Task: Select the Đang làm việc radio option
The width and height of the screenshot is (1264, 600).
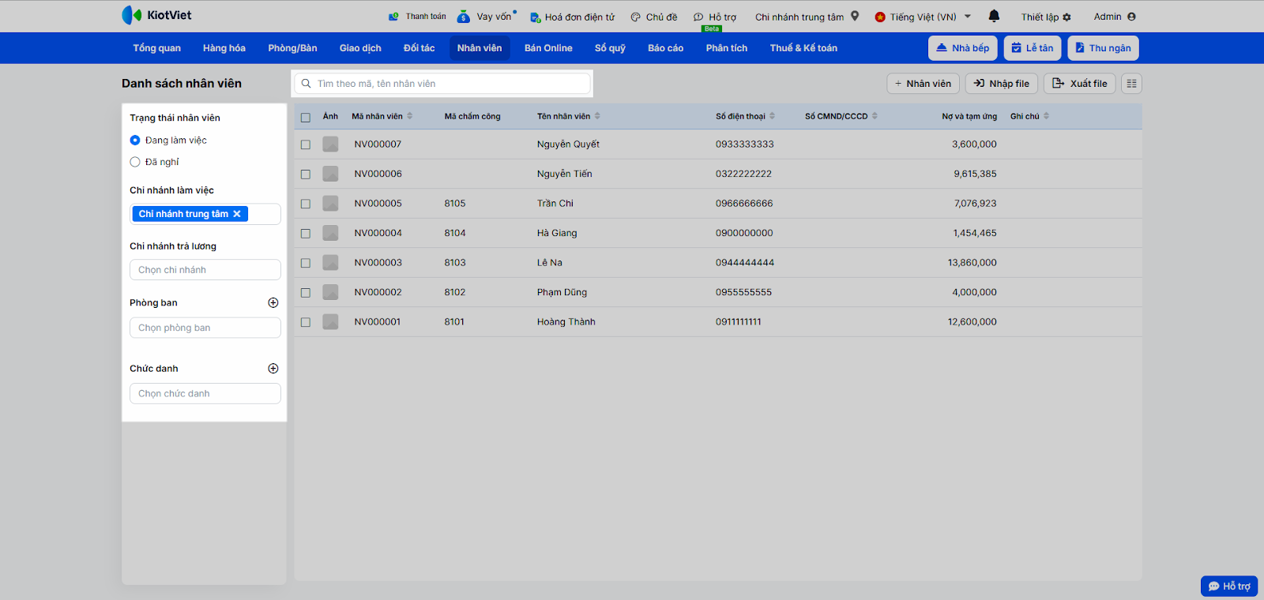Action: point(135,141)
